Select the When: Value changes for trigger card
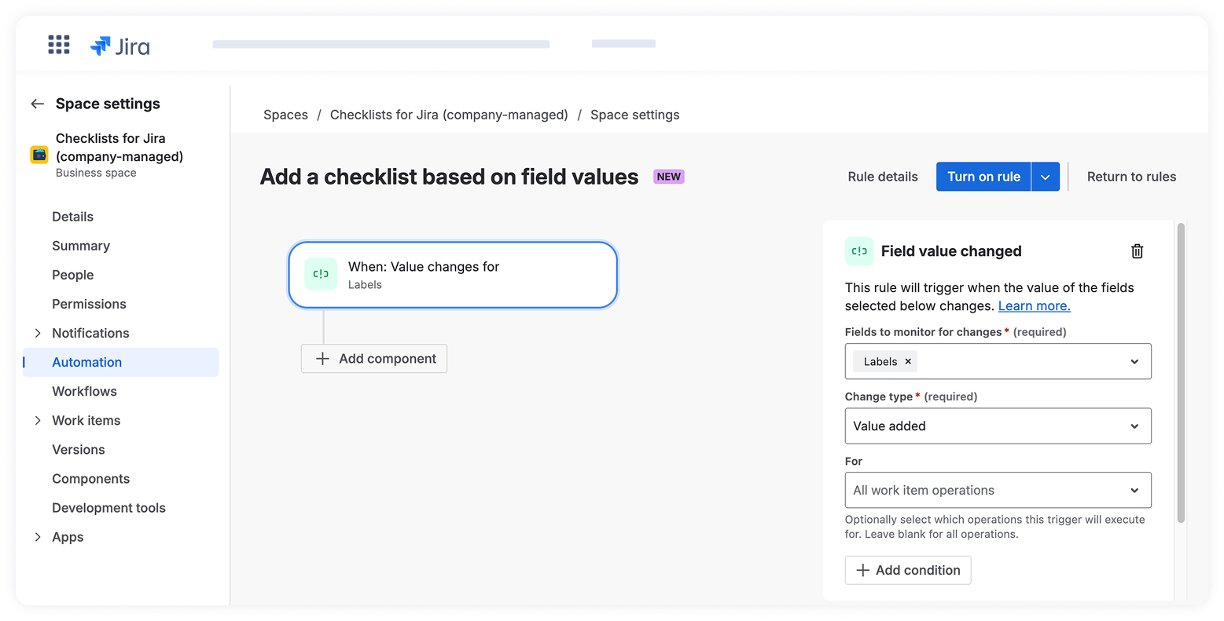The image size is (1224, 621). point(453,275)
